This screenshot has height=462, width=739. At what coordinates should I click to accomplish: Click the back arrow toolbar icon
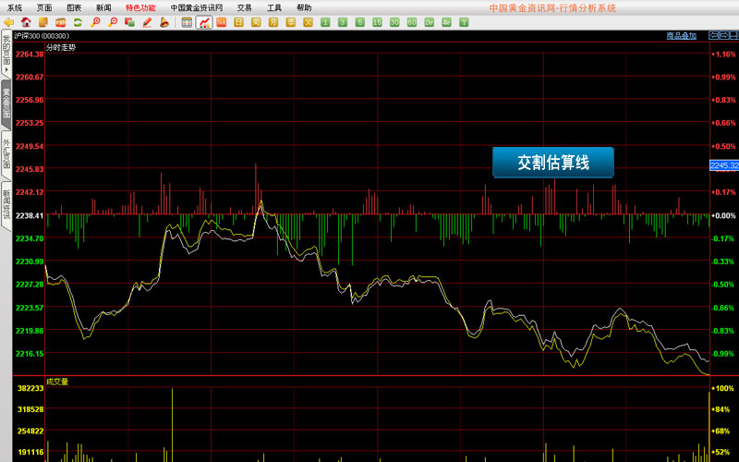click(8, 21)
